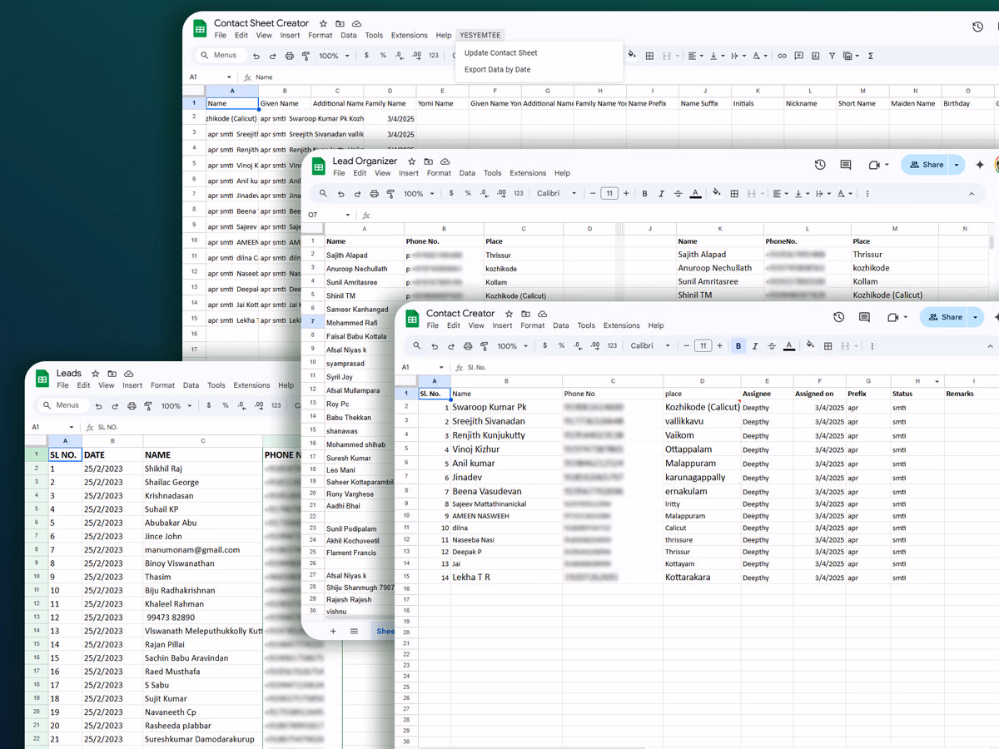The width and height of the screenshot is (999, 749).
Task: Click strikethrough icon in Contact Creator toolbar
Action: pyautogui.click(x=772, y=345)
